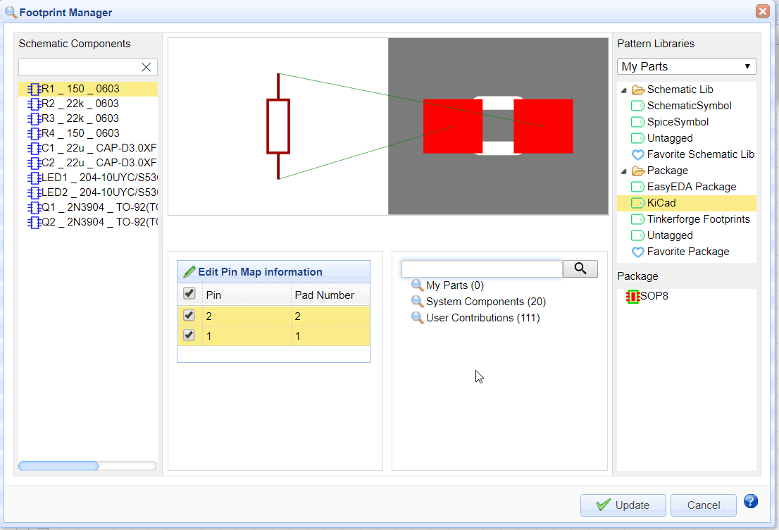This screenshot has height=530, width=779.
Task: Select Tinkerforge Footprints library
Action: 698,219
